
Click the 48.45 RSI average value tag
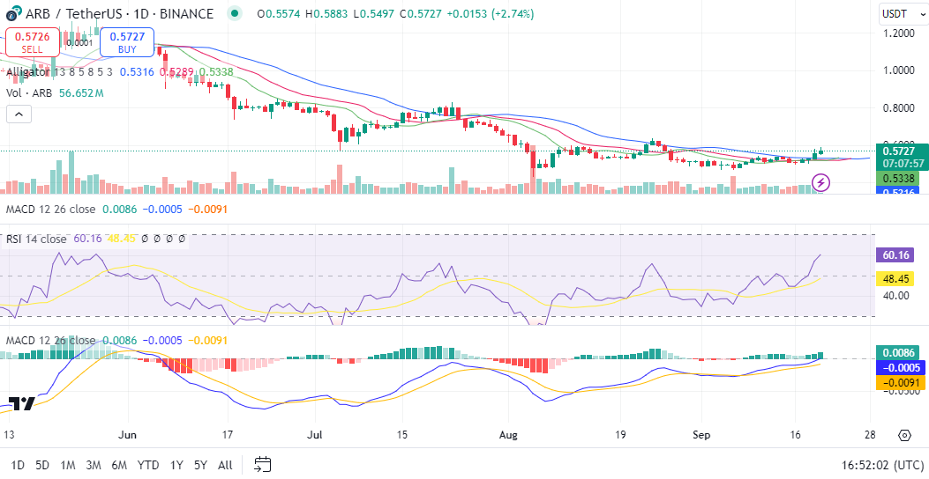tap(895, 278)
